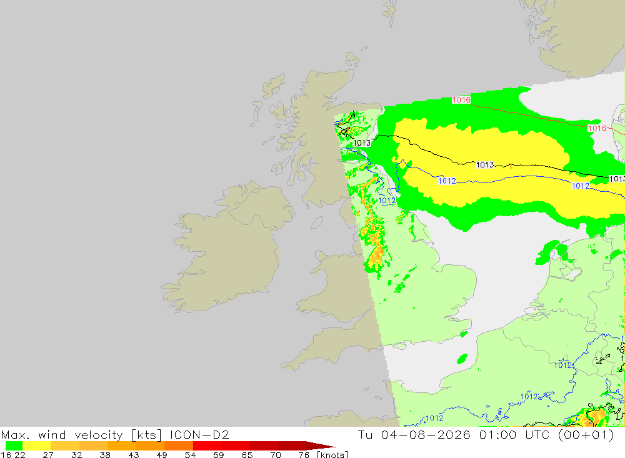Viewport: 625px width, 458px height.
Task: Click the black 1013 label inside the yellow wind band
Action: 485,164
